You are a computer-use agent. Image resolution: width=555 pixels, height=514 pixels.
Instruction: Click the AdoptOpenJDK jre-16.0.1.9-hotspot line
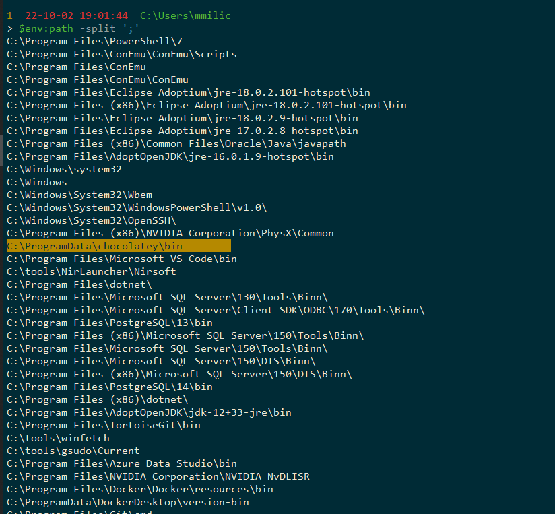click(x=170, y=156)
